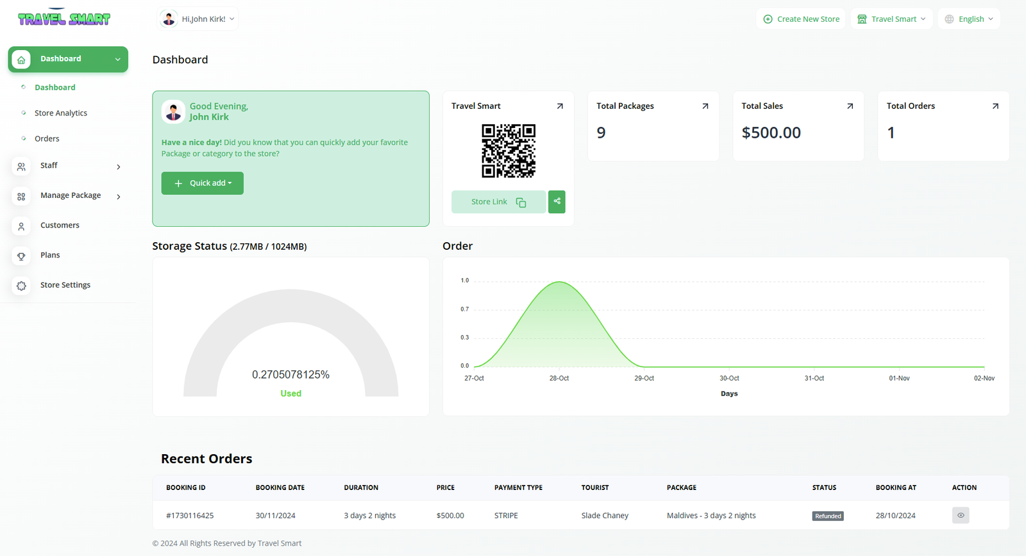This screenshot has width=1026, height=556.
Task: Open the Hi John Kirk user dropdown
Action: pyautogui.click(x=198, y=19)
